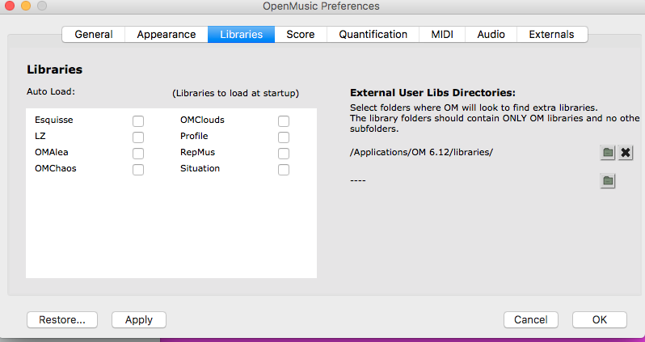This screenshot has height=342, width=645.
Task: Switch to the General tab
Action: [x=94, y=34]
